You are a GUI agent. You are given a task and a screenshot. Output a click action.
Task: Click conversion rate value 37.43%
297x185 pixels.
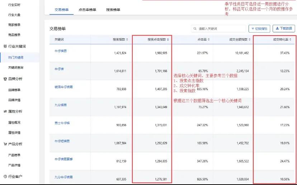pos(285,53)
